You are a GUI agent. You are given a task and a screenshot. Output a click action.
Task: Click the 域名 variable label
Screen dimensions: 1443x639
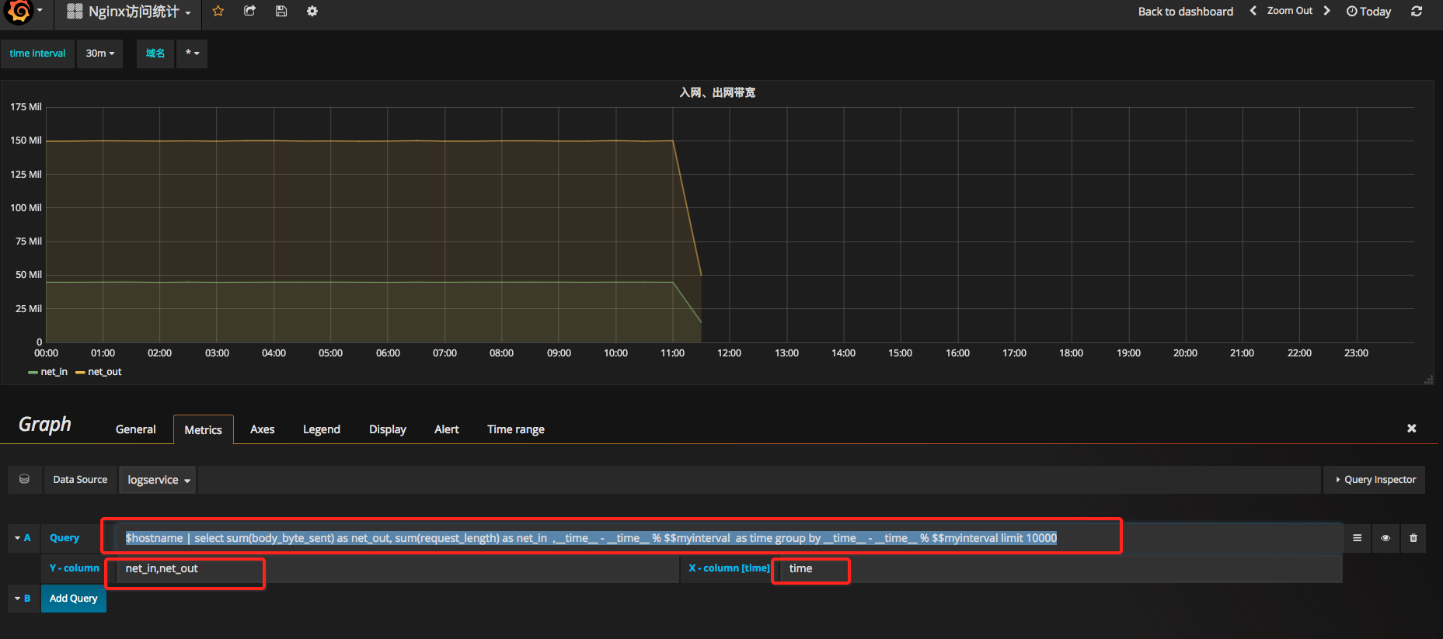click(x=155, y=54)
